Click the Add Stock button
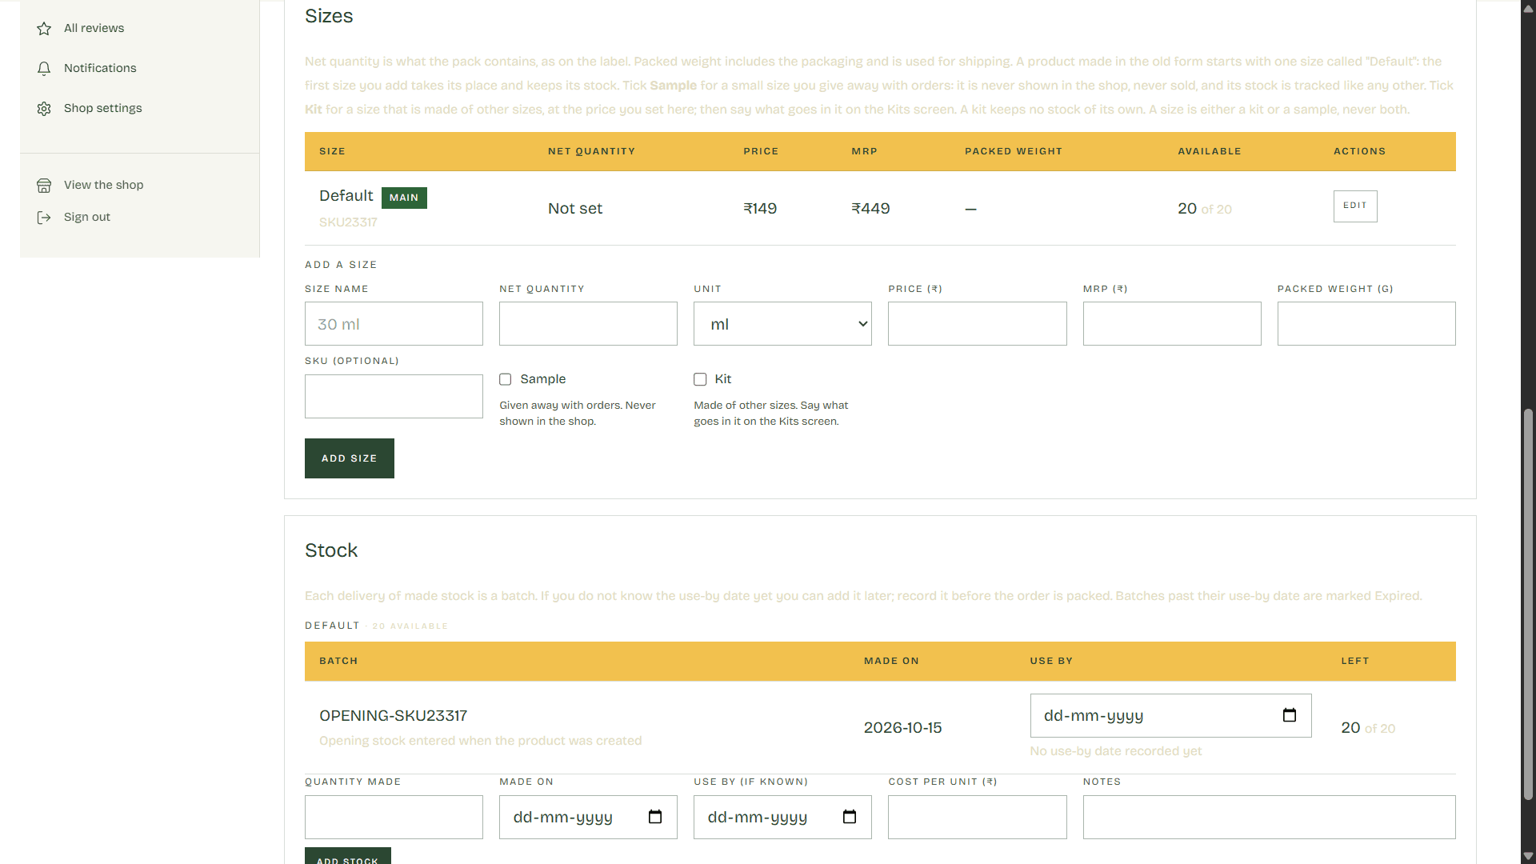This screenshot has height=864, width=1536. (x=348, y=856)
